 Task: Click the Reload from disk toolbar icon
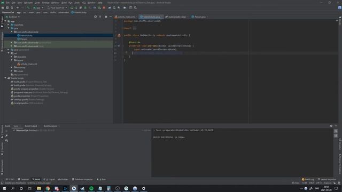pos(12,7)
